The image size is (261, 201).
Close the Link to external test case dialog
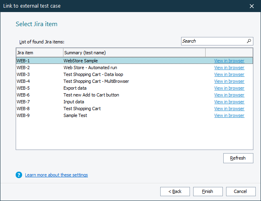click(x=252, y=6)
